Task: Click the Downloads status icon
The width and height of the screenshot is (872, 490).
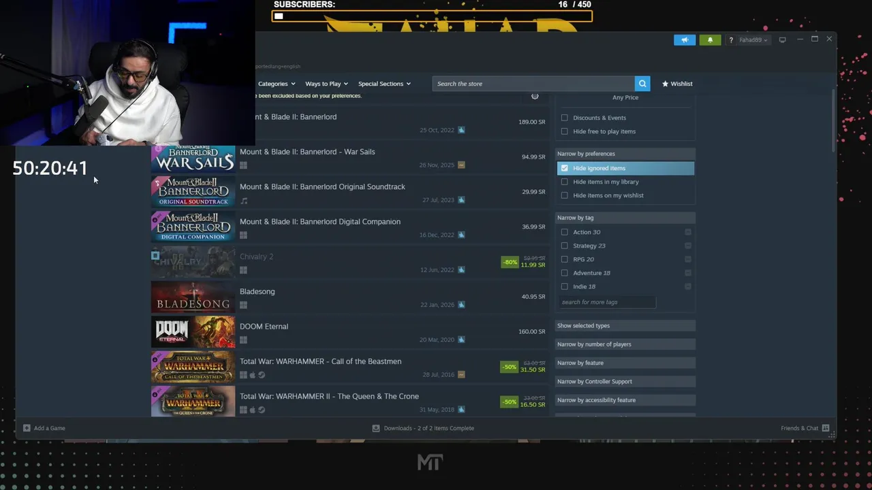Action: pyautogui.click(x=376, y=428)
